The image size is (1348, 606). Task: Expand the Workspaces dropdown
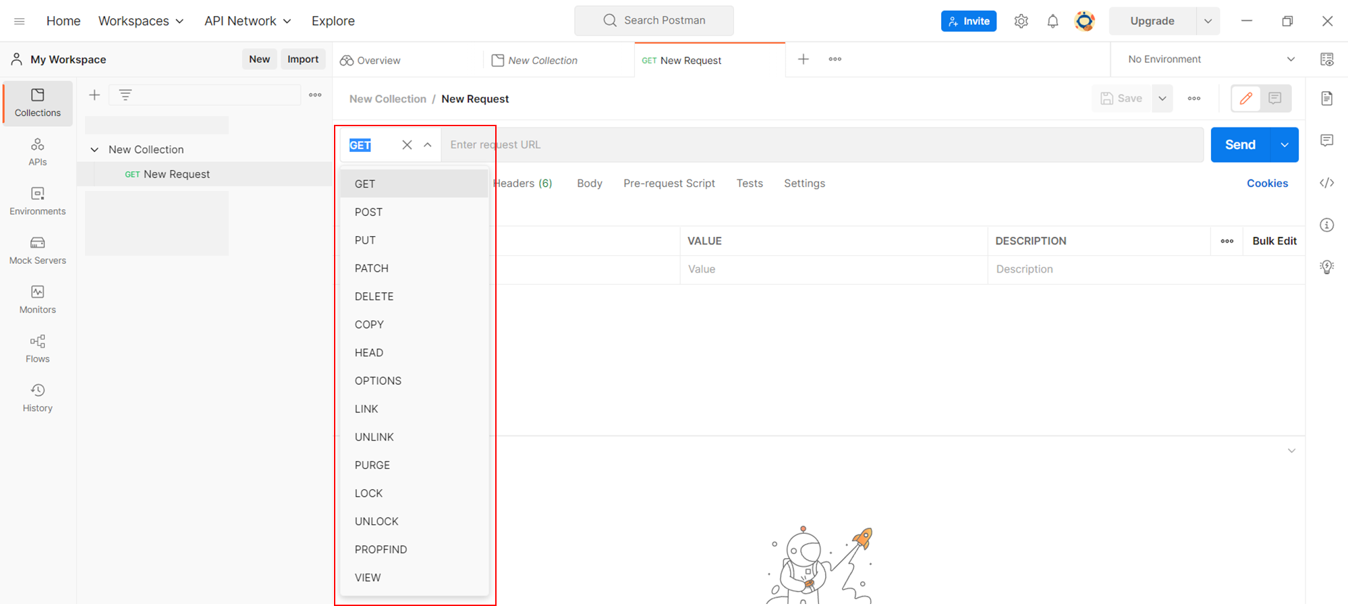click(x=141, y=21)
